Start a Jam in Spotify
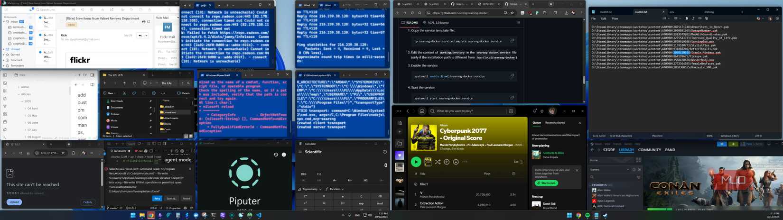783x220 pixels. point(546,183)
